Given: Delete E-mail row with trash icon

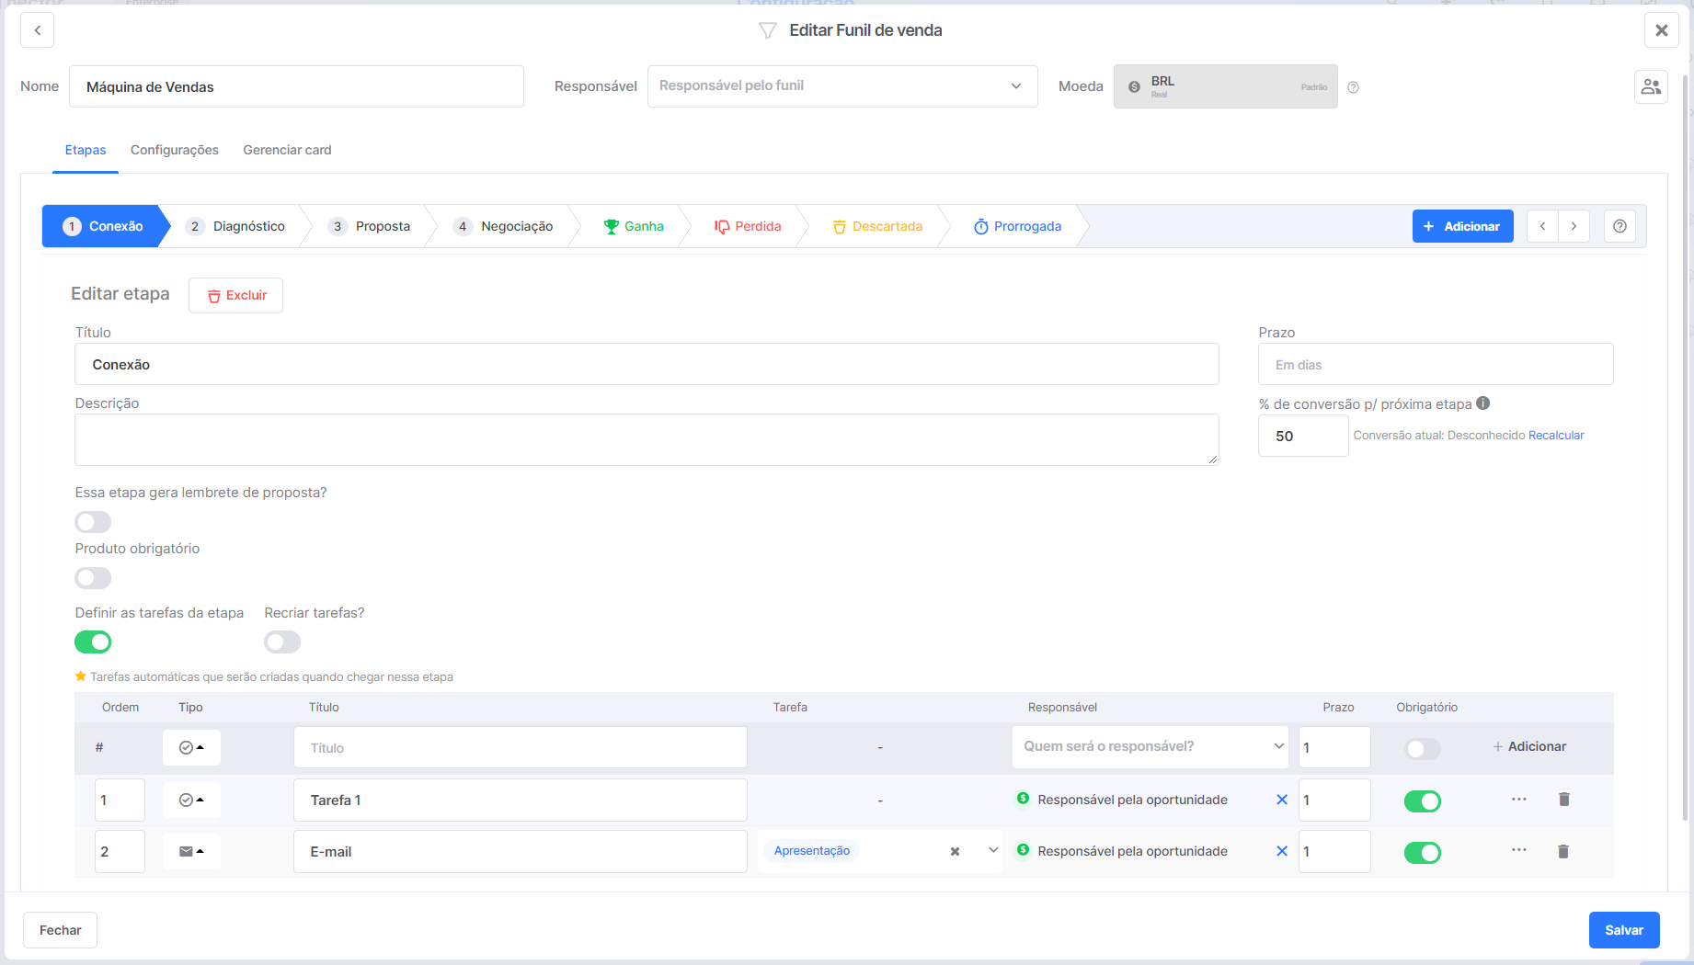Looking at the screenshot, I should [x=1562, y=851].
